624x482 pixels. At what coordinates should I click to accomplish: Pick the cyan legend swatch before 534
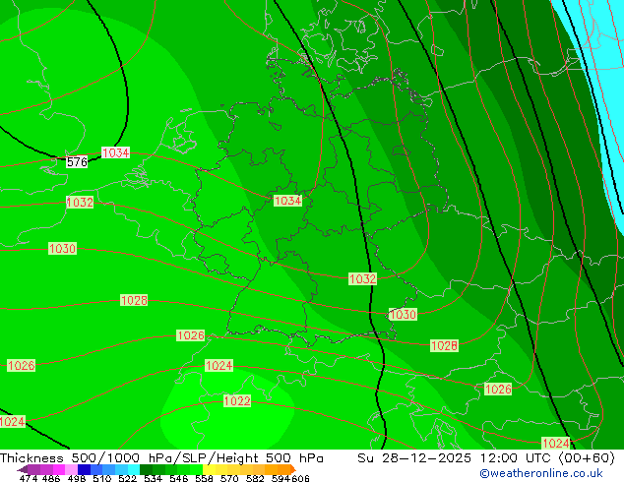(134, 469)
